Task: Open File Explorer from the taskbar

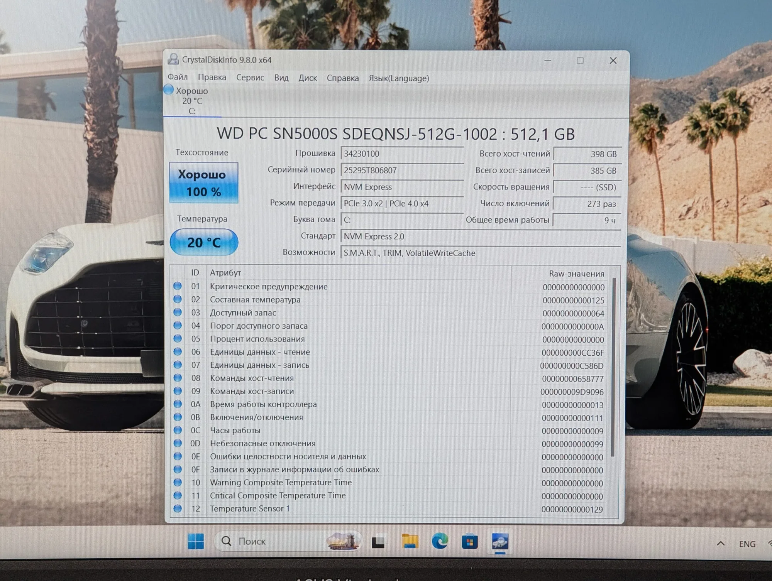Action: (x=410, y=541)
